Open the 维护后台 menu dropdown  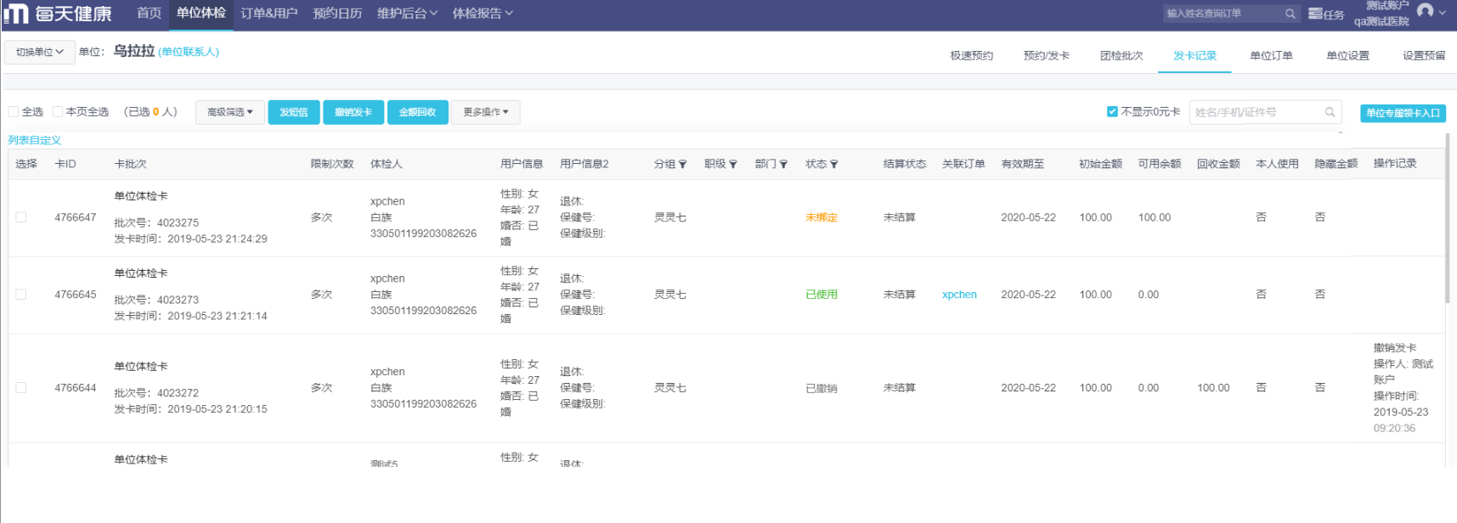coord(408,14)
